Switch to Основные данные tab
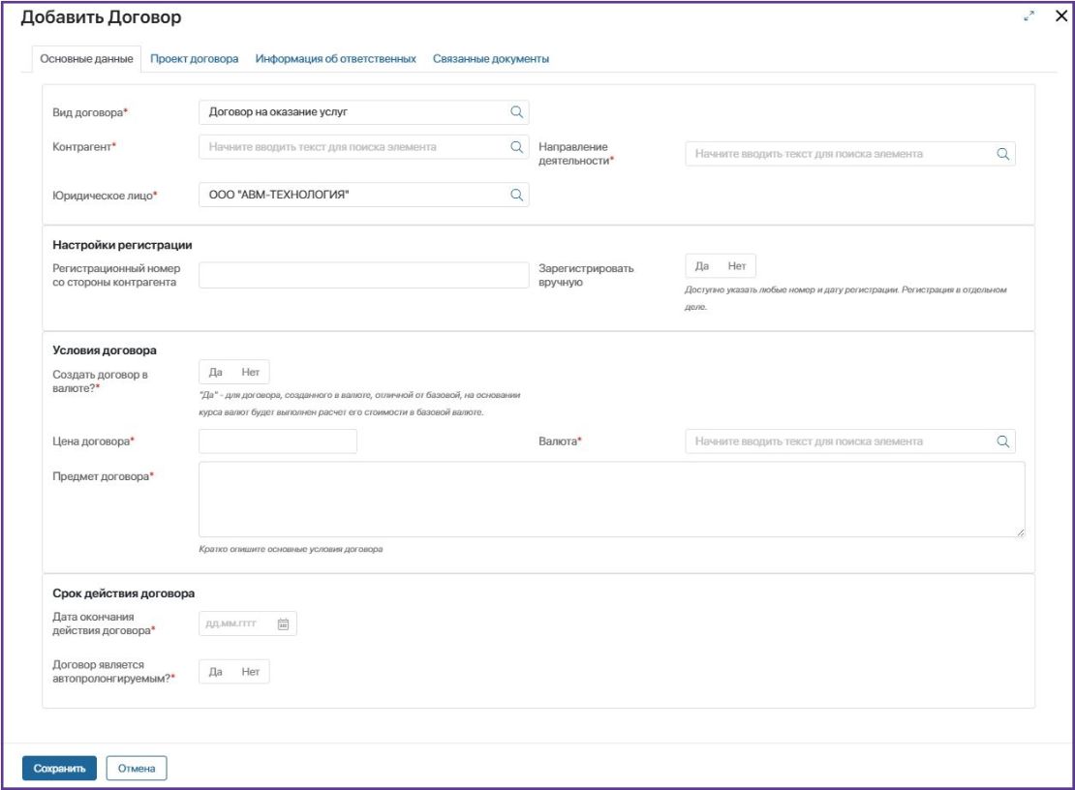The width and height of the screenshot is (1075, 790). pyautogui.click(x=86, y=59)
